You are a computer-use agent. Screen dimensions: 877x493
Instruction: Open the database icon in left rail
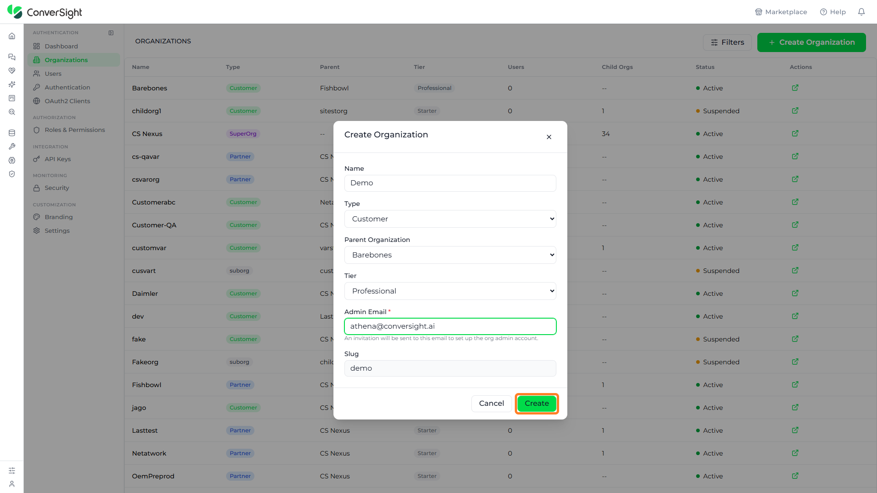click(x=12, y=133)
